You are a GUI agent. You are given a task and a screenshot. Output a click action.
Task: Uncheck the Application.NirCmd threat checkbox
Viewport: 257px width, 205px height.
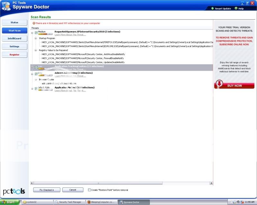click(36, 89)
